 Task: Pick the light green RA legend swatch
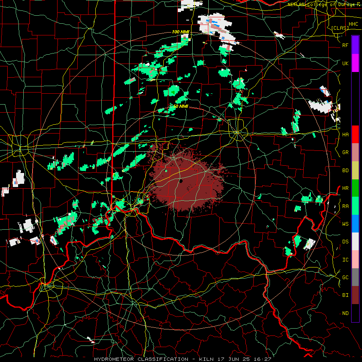point(355,206)
